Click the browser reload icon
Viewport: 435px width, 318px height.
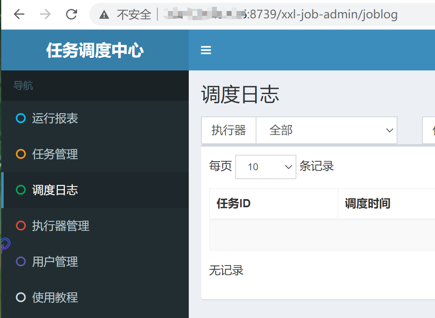[72, 15]
